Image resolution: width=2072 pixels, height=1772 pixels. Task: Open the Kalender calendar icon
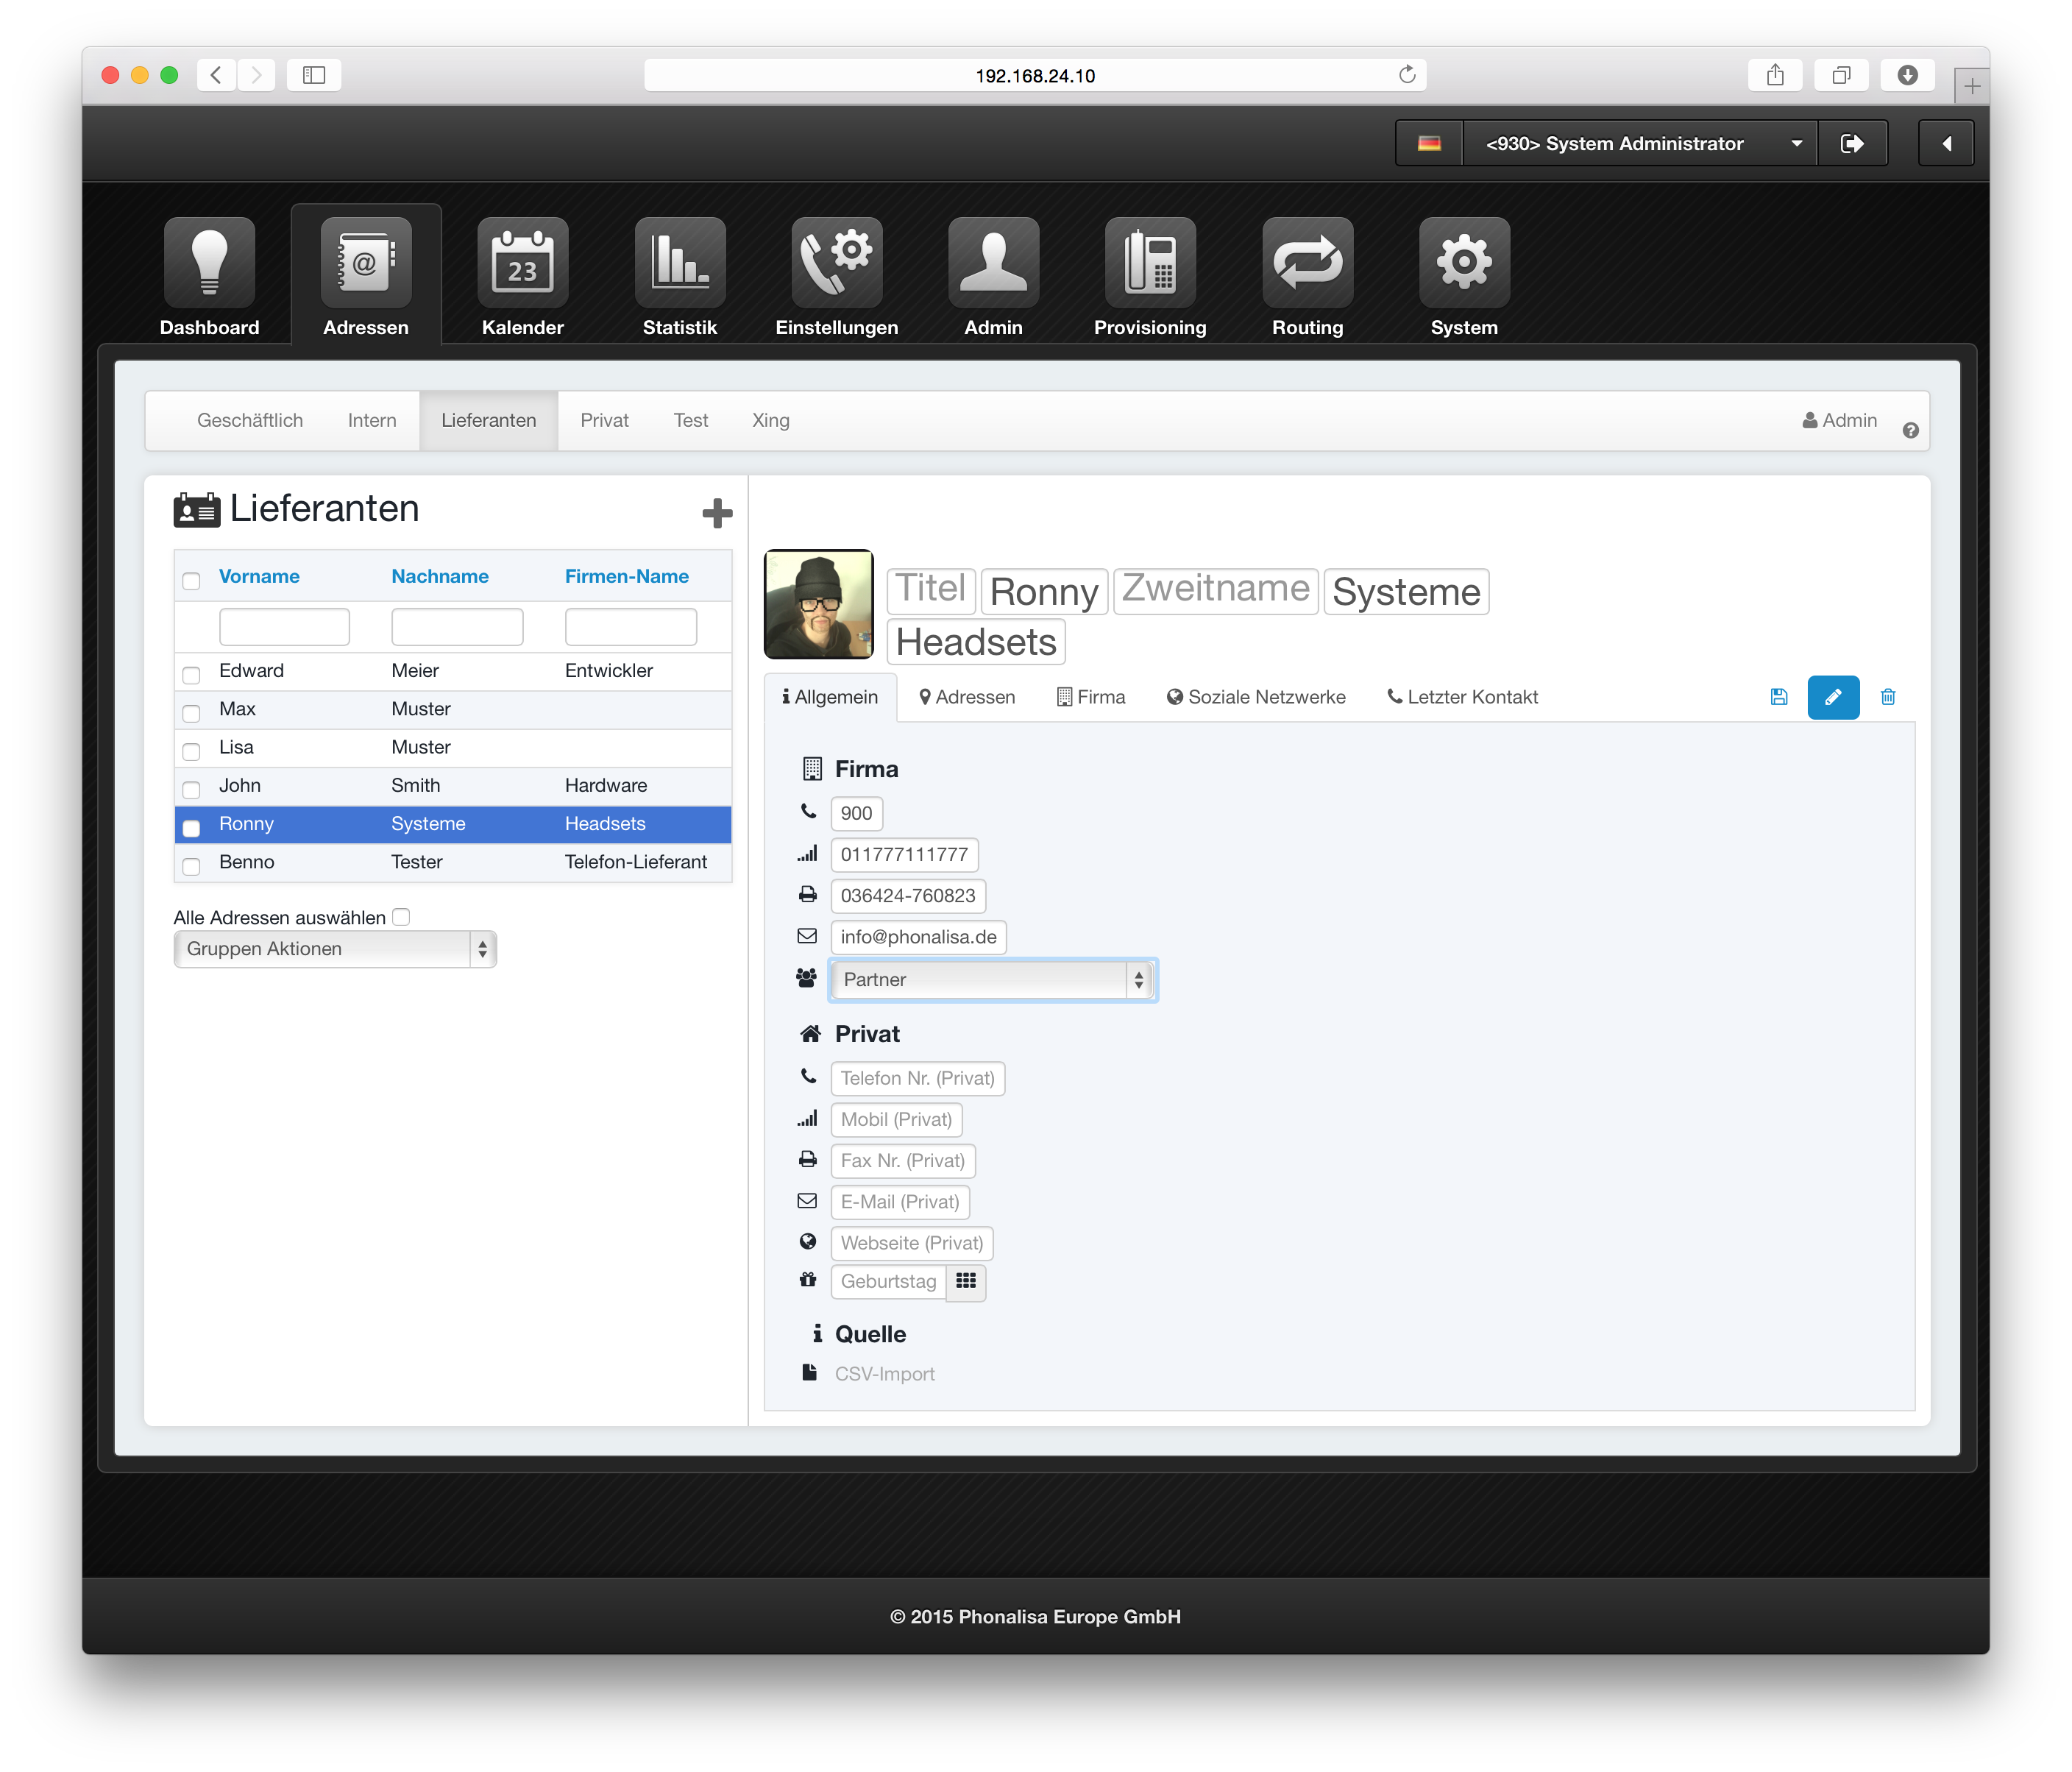point(523,262)
